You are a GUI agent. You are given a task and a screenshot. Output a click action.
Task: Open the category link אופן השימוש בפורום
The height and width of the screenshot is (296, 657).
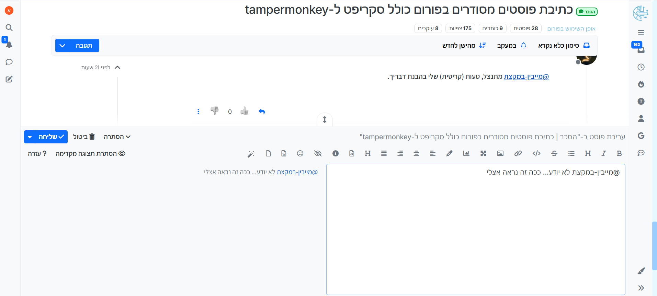pos(571,29)
